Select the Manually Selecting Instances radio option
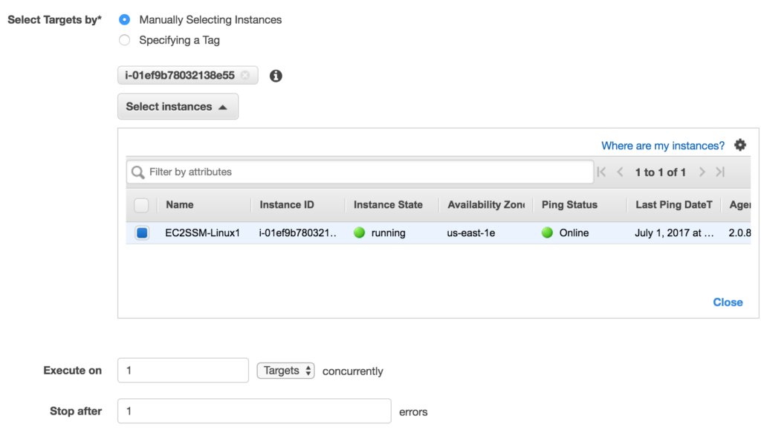Screen dimensions: 761x436 point(125,20)
